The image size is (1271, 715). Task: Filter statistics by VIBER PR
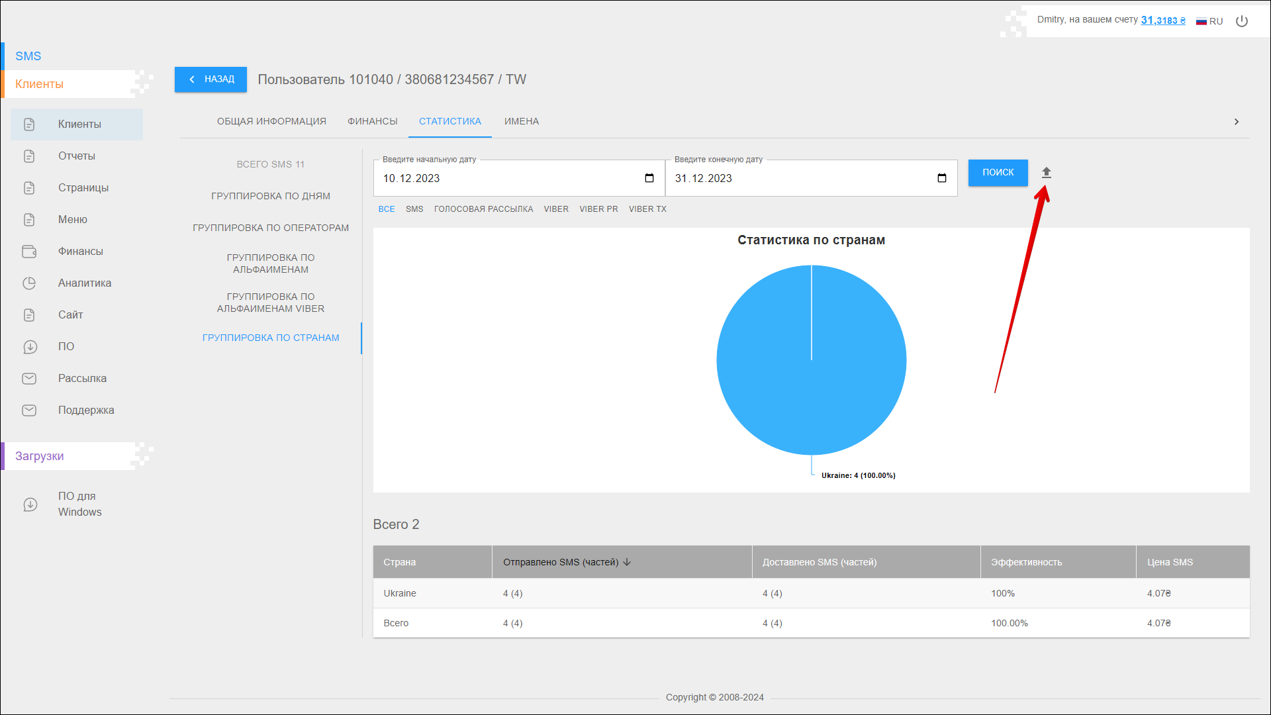(598, 209)
